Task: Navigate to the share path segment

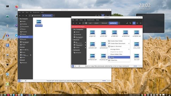Action: (x=96, y=23)
